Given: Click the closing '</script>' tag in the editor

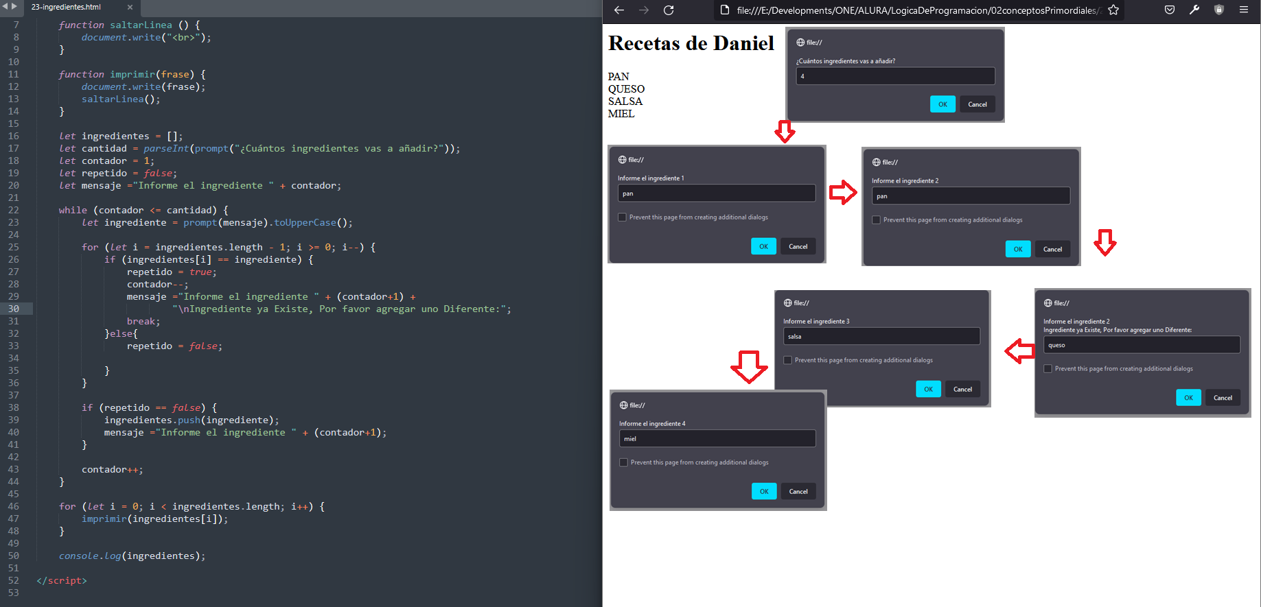Looking at the screenshot, I should click(62, 580).
